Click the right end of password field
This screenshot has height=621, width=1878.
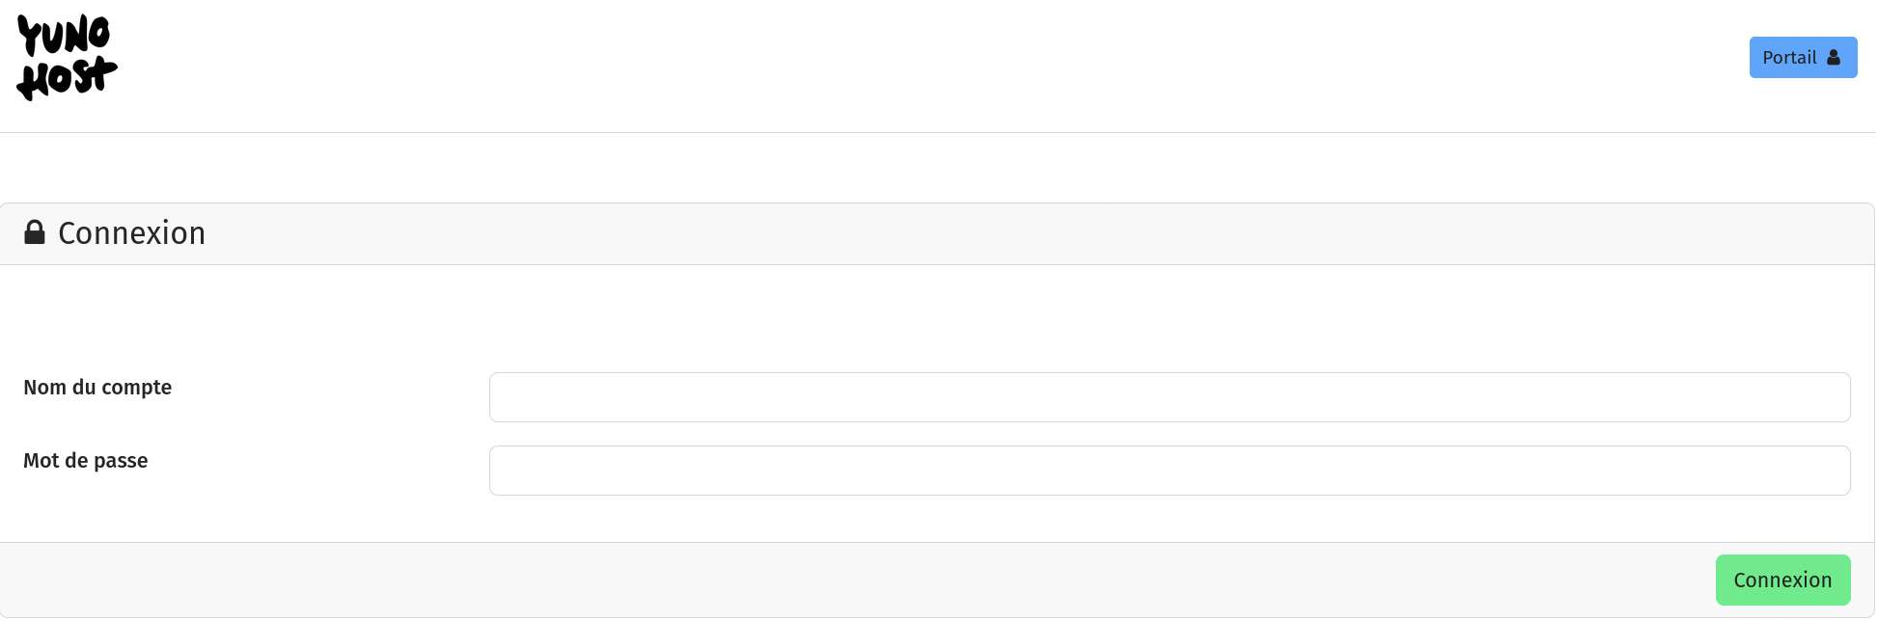[1834, 471]
